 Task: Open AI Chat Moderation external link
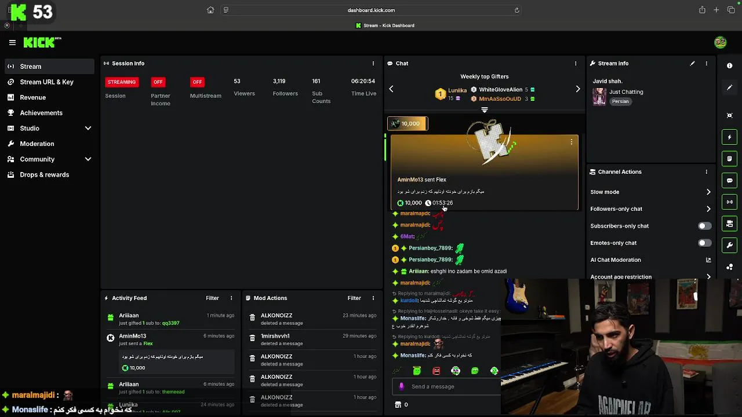[x=708, y=260]
